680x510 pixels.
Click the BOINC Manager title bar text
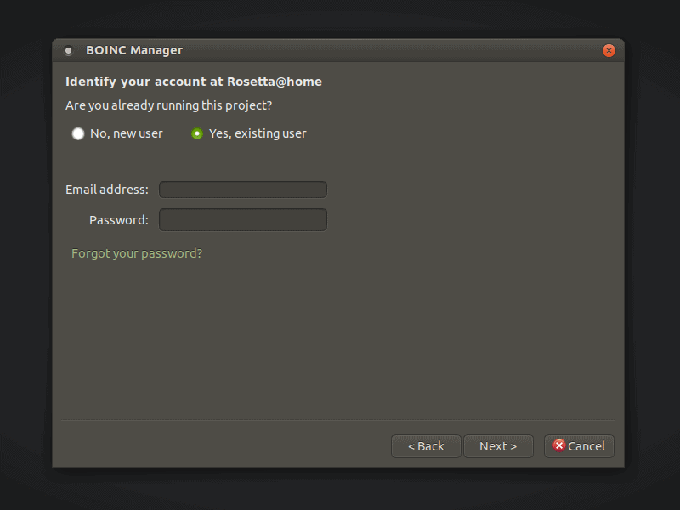[134, 50]
